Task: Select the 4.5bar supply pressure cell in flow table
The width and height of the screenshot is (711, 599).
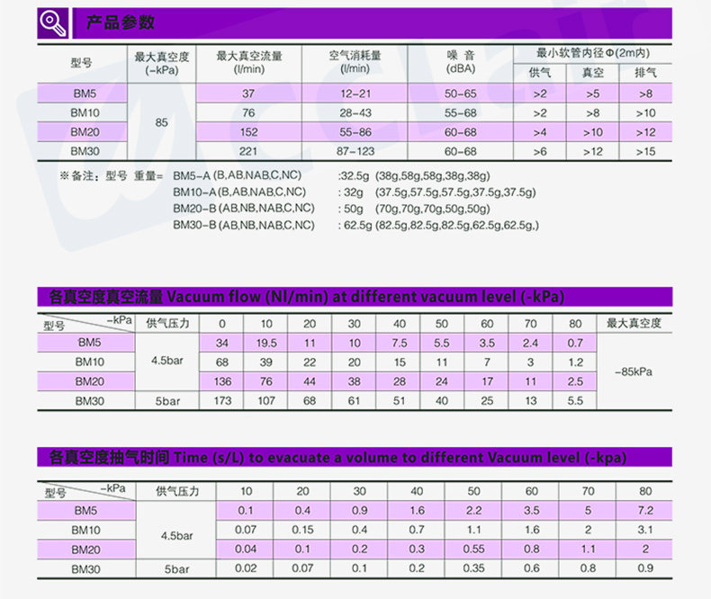Action: tap(167, 362)
